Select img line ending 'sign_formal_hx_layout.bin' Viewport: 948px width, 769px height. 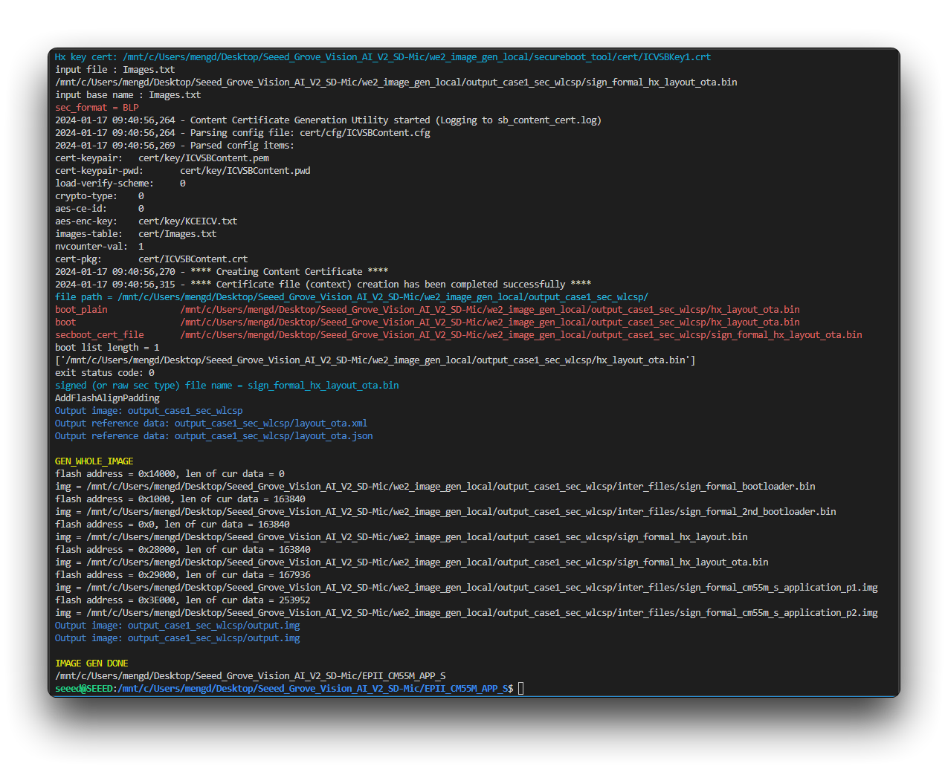402,537
